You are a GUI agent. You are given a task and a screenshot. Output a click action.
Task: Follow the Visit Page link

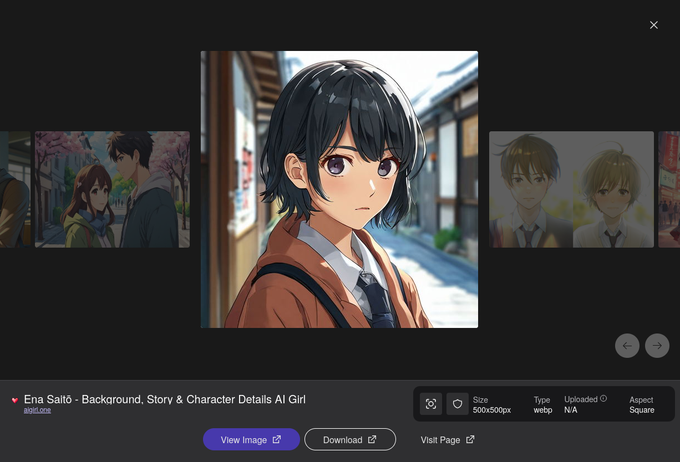coord(440,440)
